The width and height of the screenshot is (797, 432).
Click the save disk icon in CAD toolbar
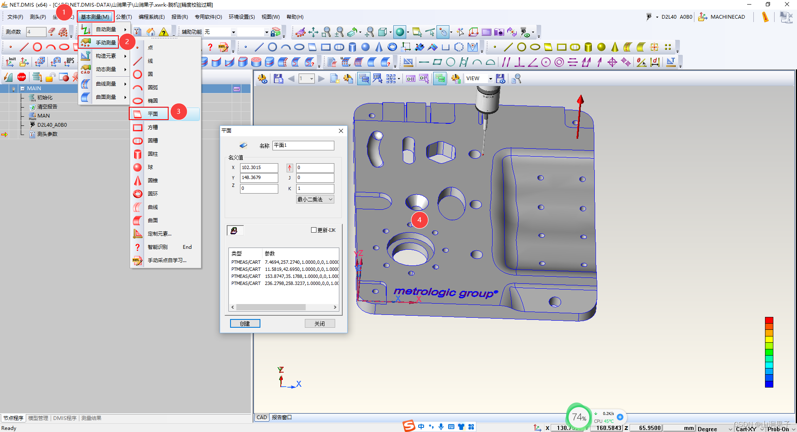pos(278,79)
